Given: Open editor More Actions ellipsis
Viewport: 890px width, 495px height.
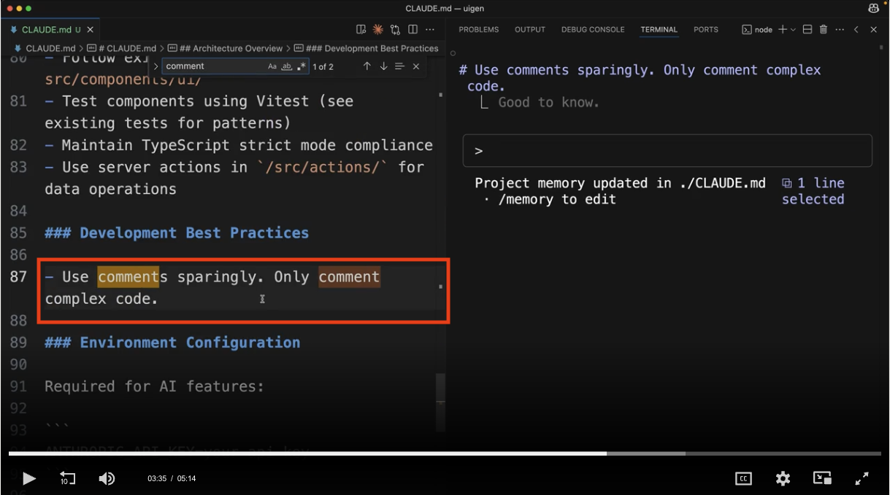Looking at the screenshot, I should [x=430, y=30].
